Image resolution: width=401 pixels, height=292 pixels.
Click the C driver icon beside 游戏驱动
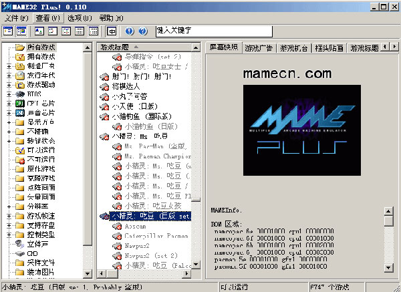coord(19,85)
